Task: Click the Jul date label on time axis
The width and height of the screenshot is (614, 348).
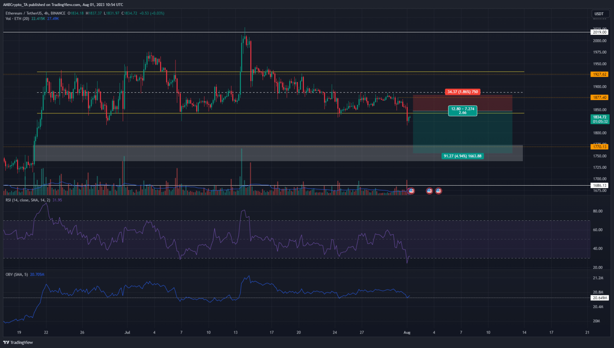Action: point(128,332)
